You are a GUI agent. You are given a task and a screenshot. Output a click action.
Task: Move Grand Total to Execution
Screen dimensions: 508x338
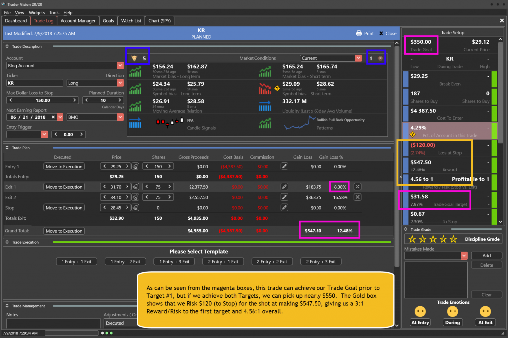[x=64, y=231]
